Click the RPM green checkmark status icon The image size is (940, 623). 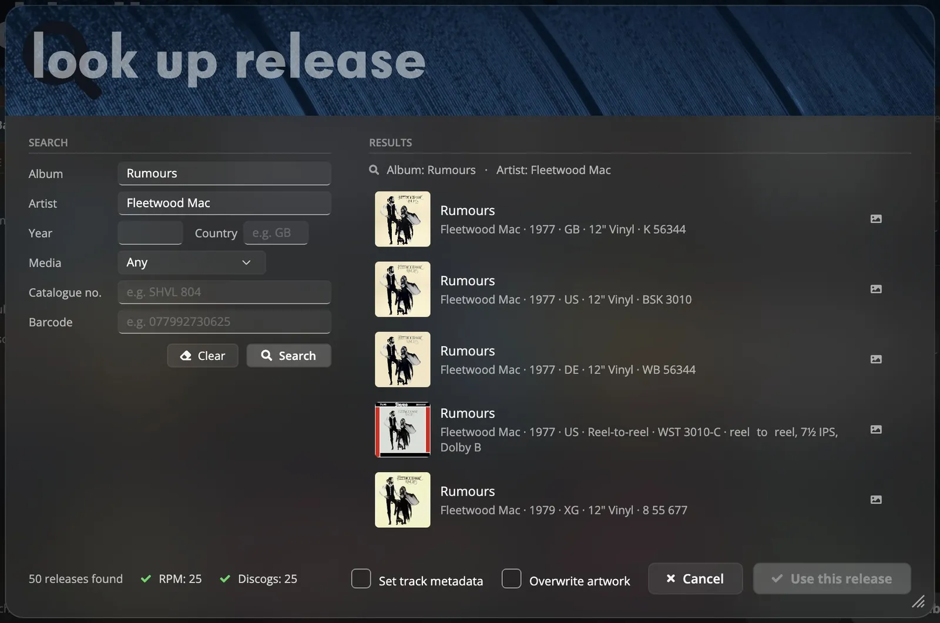tap(146, 579)
